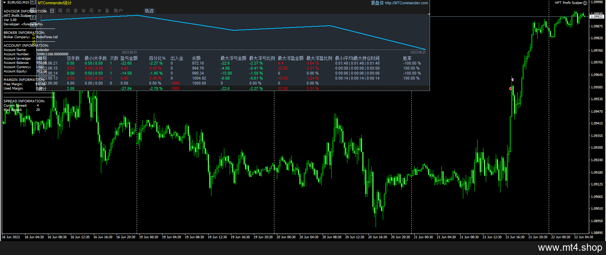Sort by the 出入金 column header
The image size is (606, 255).
(x=177, y=58)
